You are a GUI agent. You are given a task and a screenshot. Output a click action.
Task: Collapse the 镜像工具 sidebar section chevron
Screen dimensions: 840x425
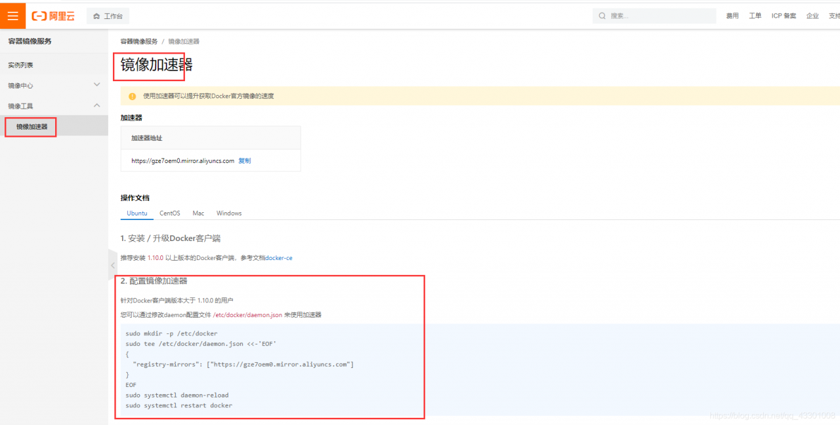[x=96, y=105]
